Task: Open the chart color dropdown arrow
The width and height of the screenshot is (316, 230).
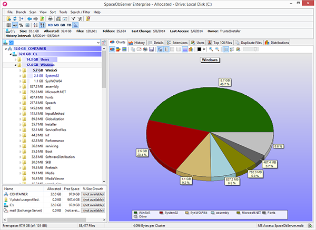Action: pyautogui.click(x=204, y=49)
